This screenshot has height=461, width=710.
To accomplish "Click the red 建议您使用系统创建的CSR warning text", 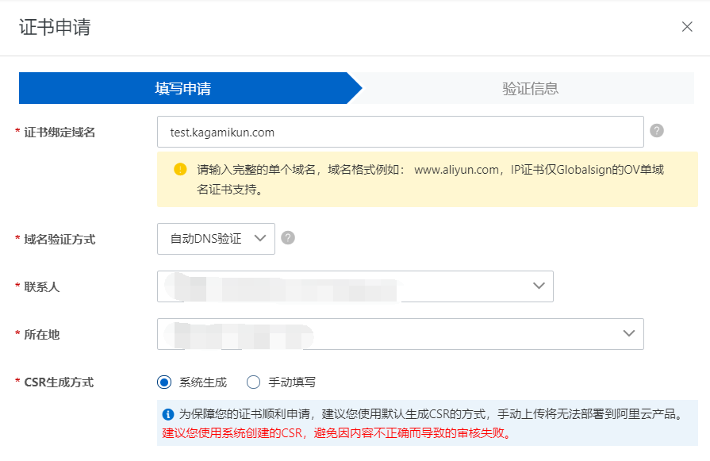I will pyautogui.click(x=336, y=433).
